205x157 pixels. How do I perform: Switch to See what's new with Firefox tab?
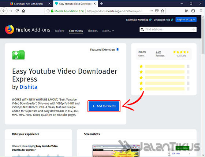point(29,4)
